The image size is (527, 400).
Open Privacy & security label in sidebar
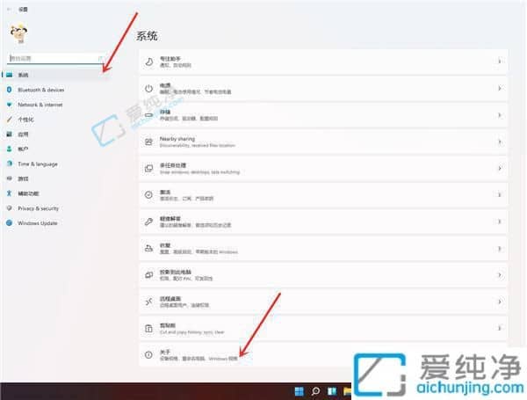click(38, 208)
